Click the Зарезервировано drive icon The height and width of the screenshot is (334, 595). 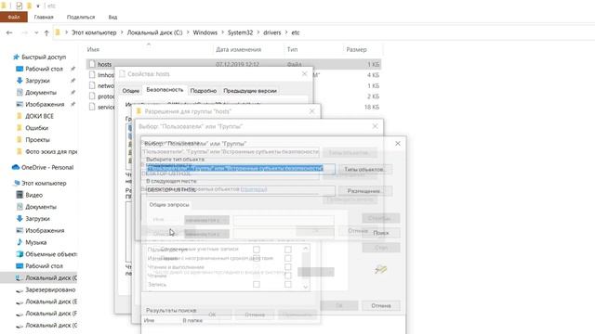[x=20, y=289]
